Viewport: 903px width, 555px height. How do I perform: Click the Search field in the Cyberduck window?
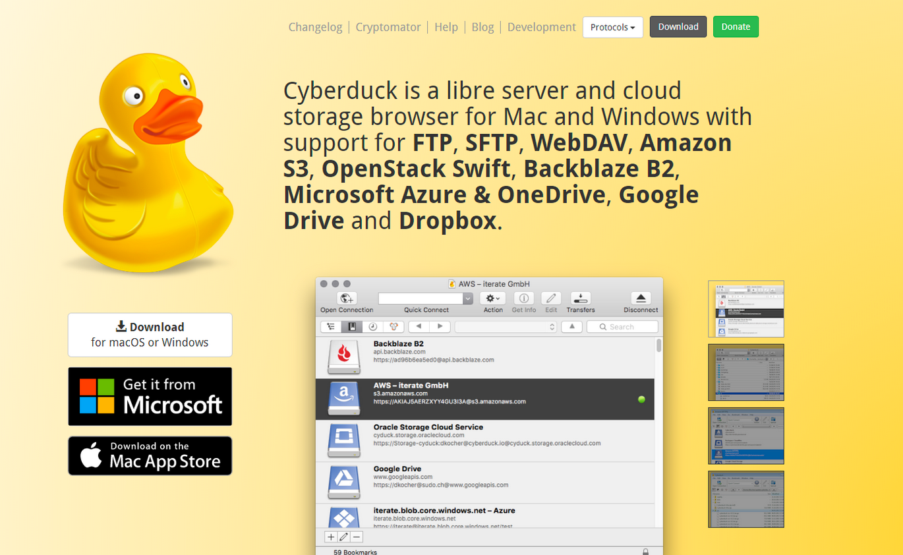(622, 327)
